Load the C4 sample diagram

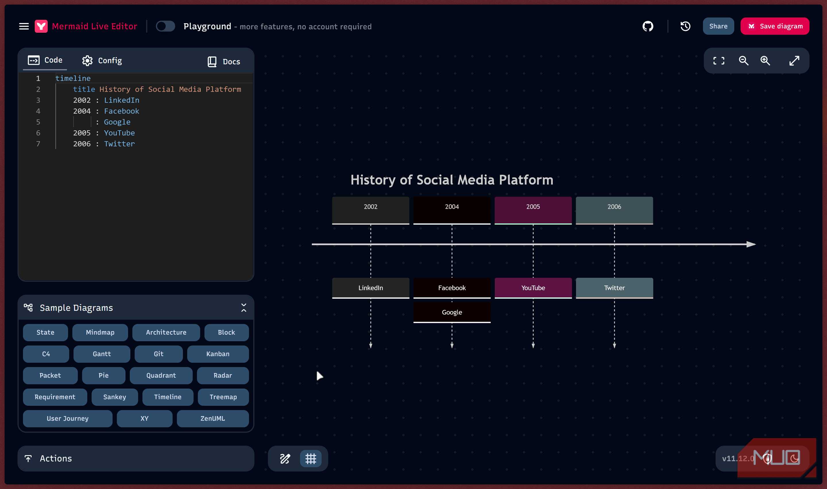46,354
